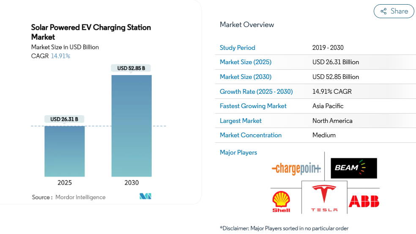
Task: Click the Tesla logo
Action: coord(324,199)
